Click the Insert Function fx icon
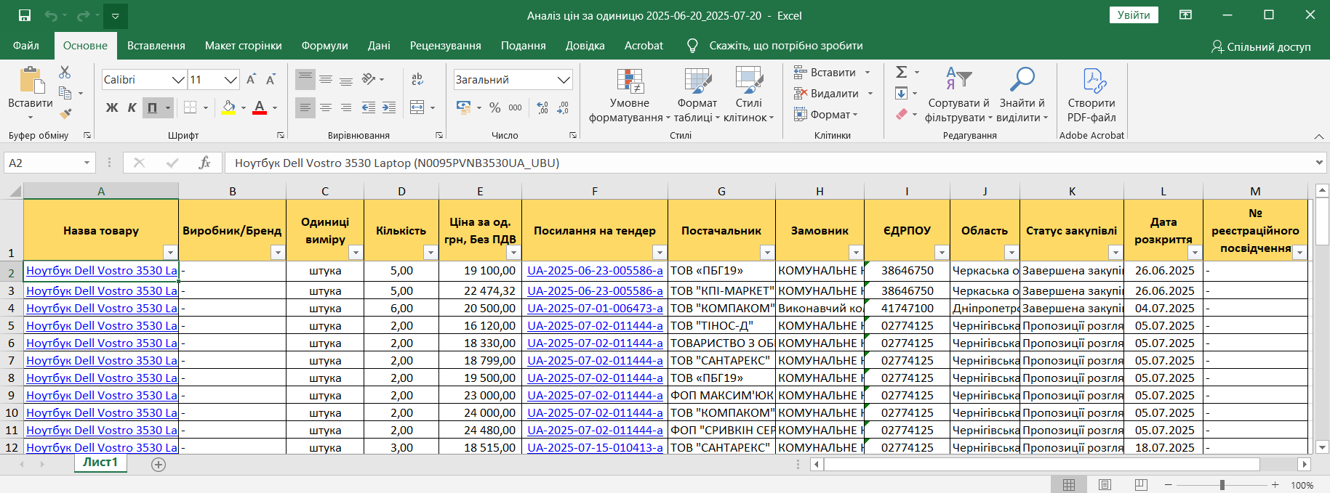The image size is (1330, 493). pyautogui.click(x=204, y=163)
